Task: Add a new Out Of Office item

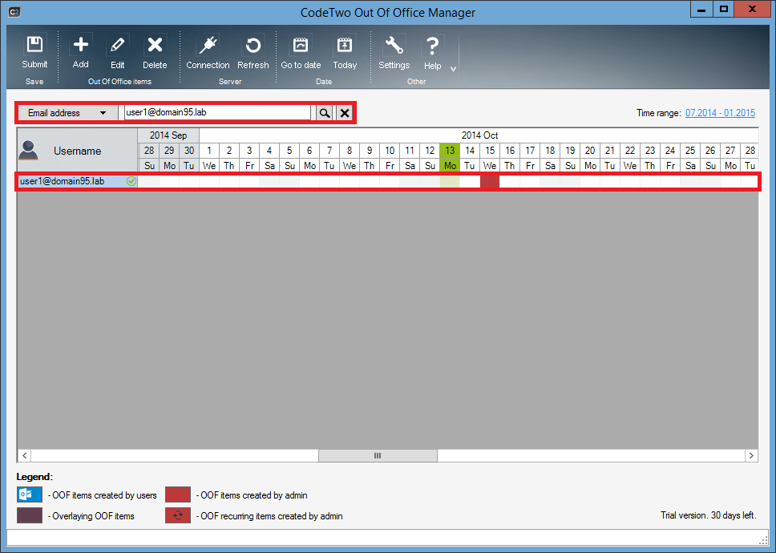Action: click(x=81, y=52)
